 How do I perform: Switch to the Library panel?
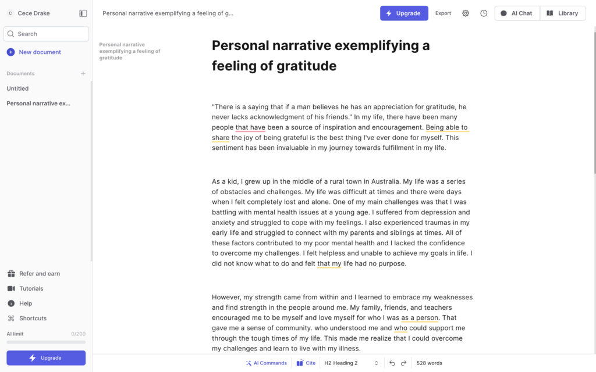coord(562,13)
